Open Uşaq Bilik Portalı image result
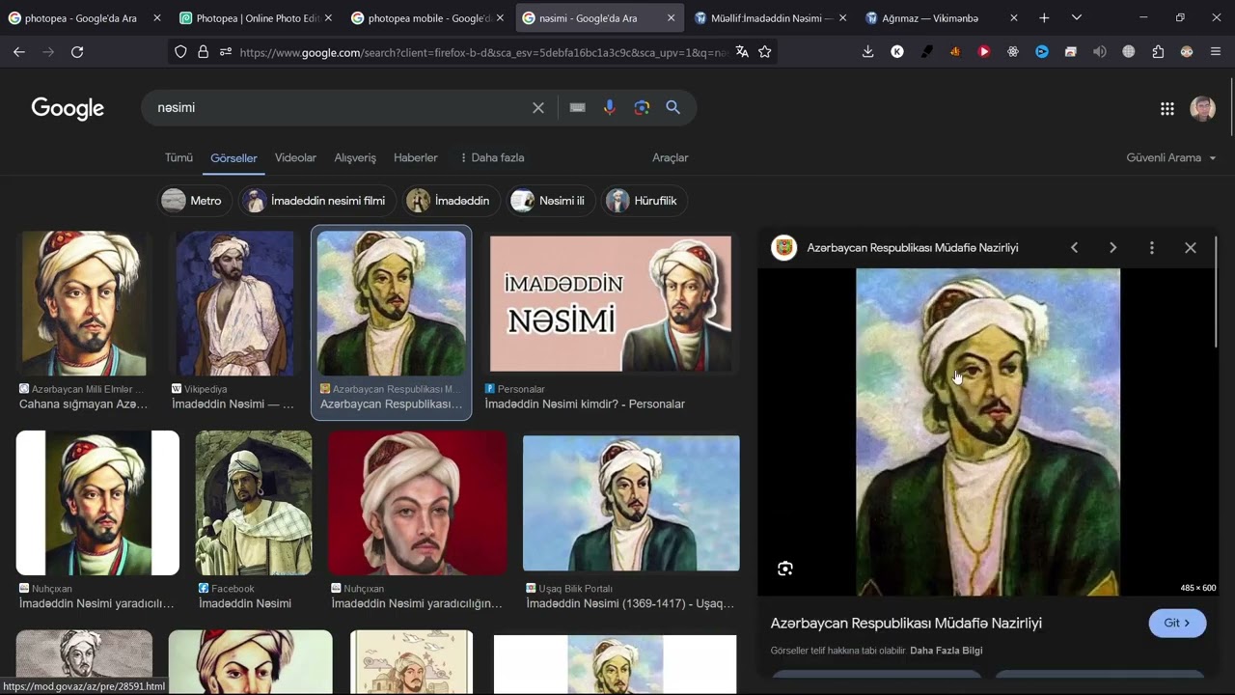This screenshot has height=695, width=1235. 631,503
